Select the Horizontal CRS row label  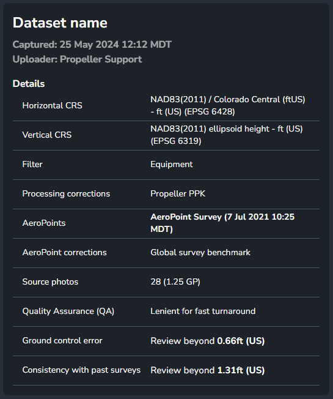[x=53, y=105]
